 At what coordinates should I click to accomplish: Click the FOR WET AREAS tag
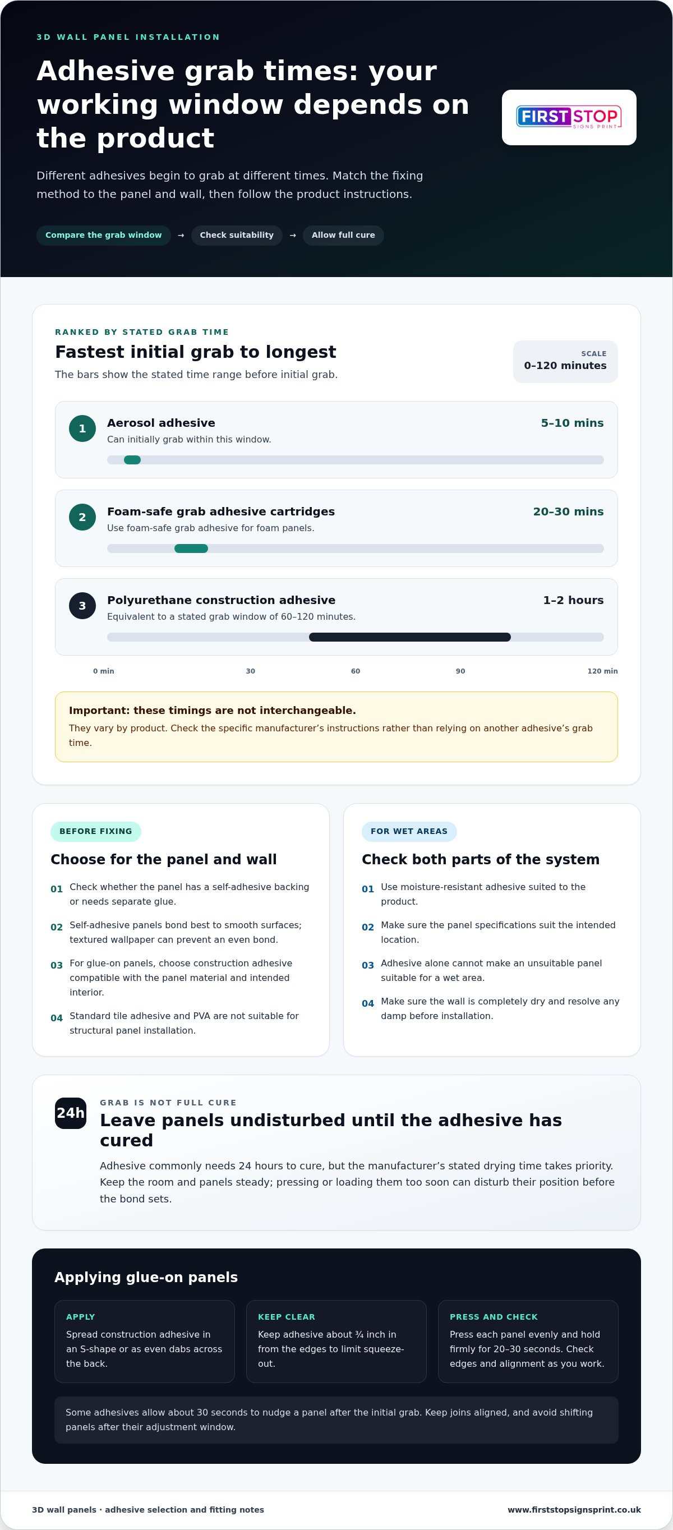coord(409,832)
